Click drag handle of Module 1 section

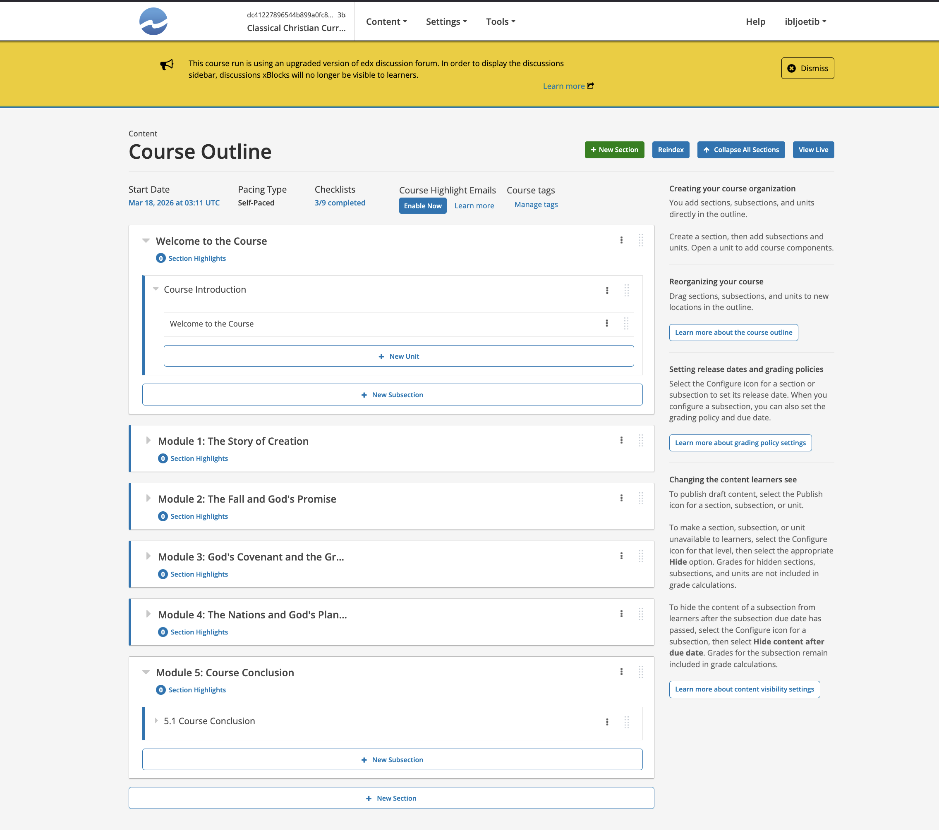click(x=641, y=440)
